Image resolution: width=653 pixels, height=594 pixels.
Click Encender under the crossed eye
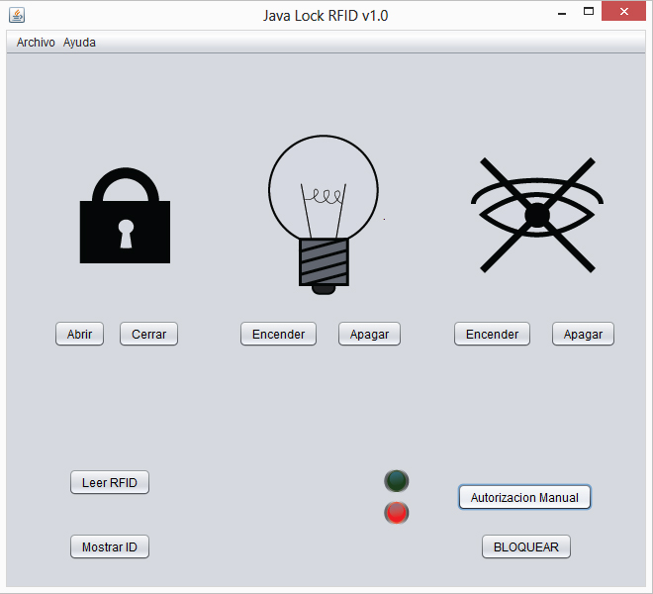pos(492,334)
